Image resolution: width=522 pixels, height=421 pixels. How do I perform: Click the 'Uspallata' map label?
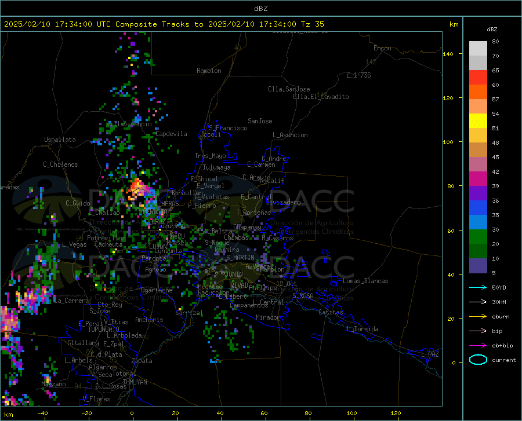point(60,140)
